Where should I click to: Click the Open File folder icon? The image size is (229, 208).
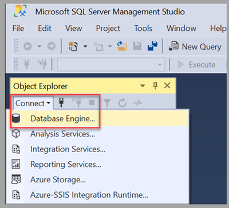[x=122, y=46]
